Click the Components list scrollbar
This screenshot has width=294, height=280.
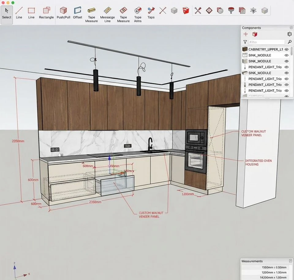pos(291,51)
